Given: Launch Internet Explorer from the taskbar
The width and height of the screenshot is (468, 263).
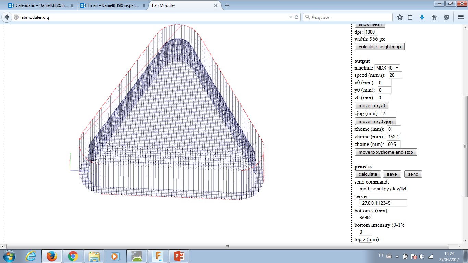Looking at the screenshot, I should [30, 256].
